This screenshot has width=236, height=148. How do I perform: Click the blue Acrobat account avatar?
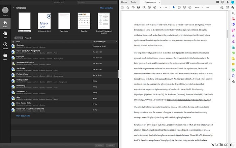click(233, 2)
